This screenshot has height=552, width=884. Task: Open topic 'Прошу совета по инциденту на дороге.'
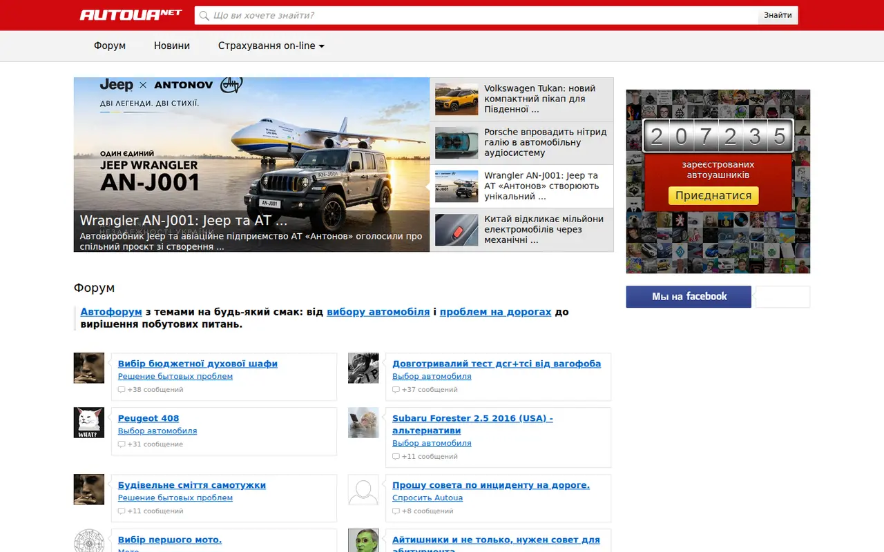(x=491, y=485)
